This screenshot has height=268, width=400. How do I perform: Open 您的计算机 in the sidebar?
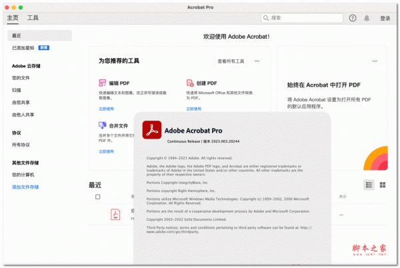pyautogui.click(x=23, y=175)
